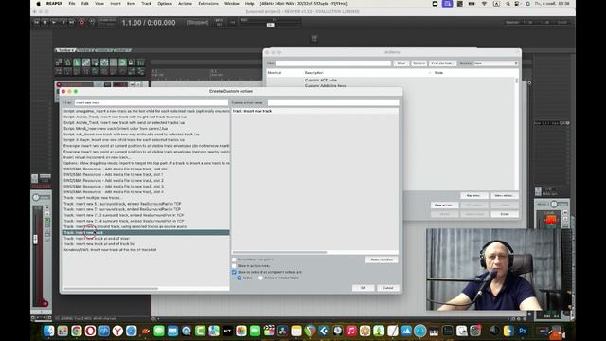
Task: Select 'Xenakios/SWS: Insert new track at the top' row
Action: pyautogui.click(x=146, y=250)
